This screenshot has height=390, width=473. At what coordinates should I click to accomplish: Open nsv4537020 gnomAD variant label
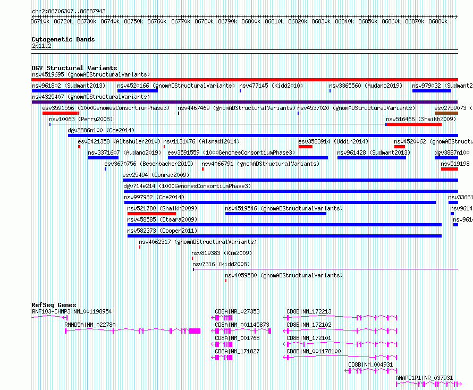356,108
